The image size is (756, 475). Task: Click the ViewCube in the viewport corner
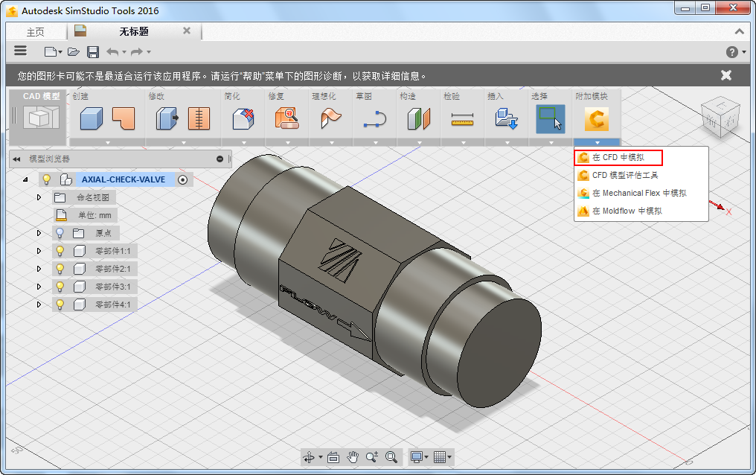point(720,117)
